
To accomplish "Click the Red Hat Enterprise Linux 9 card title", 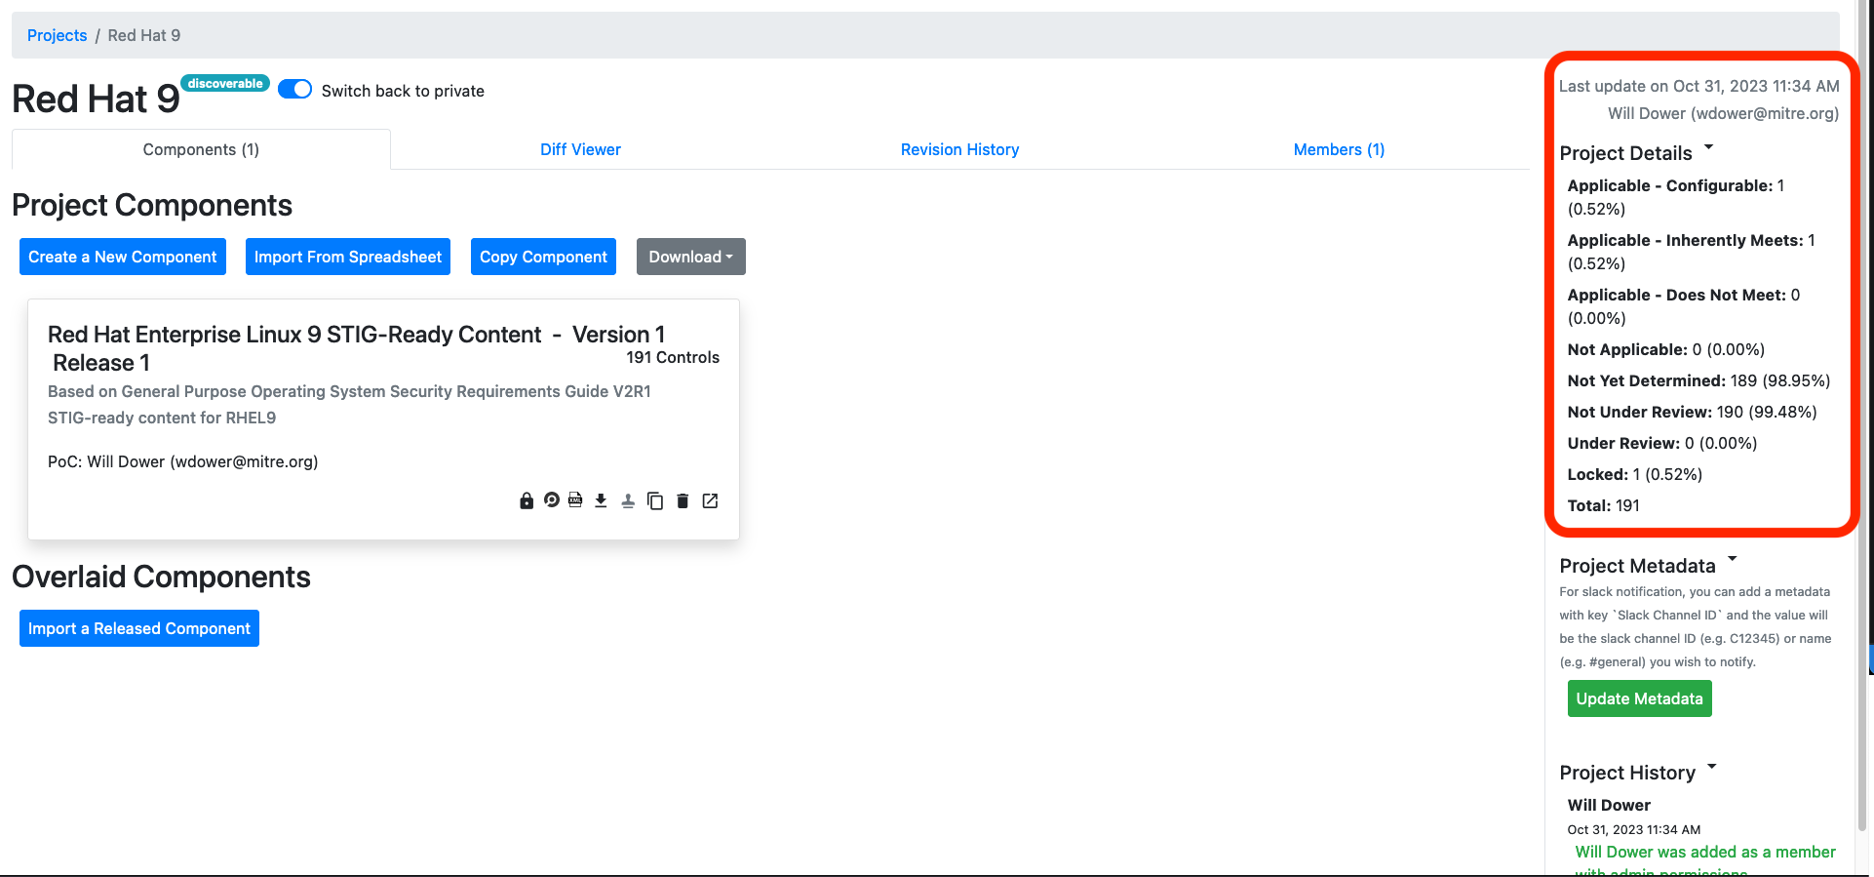I will [x=357, y=348].
